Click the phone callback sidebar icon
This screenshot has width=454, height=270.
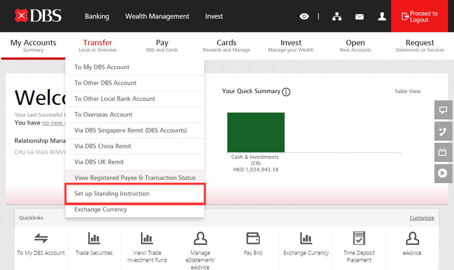coord(443,131)
